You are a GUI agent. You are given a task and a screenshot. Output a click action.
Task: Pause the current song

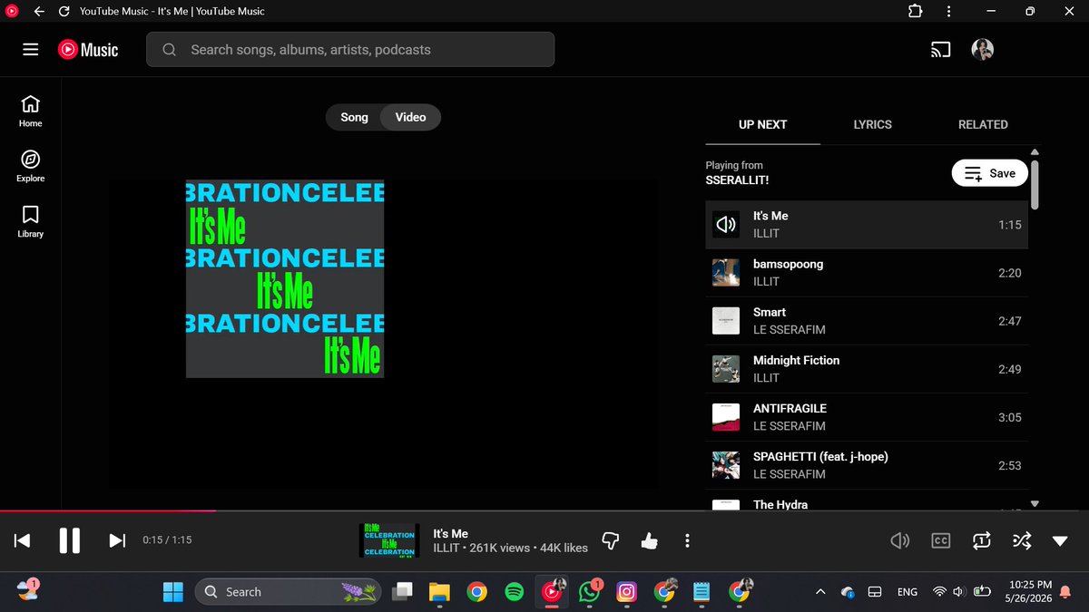70,540
